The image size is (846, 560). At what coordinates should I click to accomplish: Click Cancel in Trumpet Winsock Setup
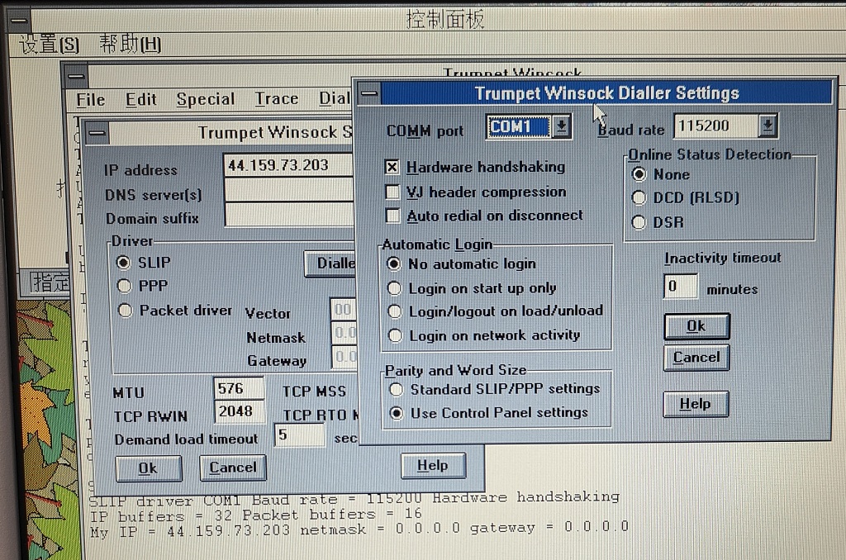click(232, 467)
